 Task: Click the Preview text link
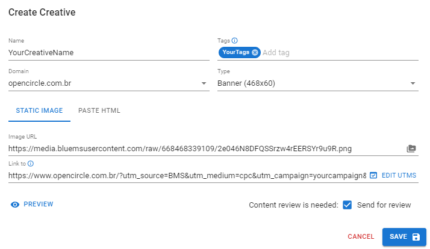tap(39, 205)
